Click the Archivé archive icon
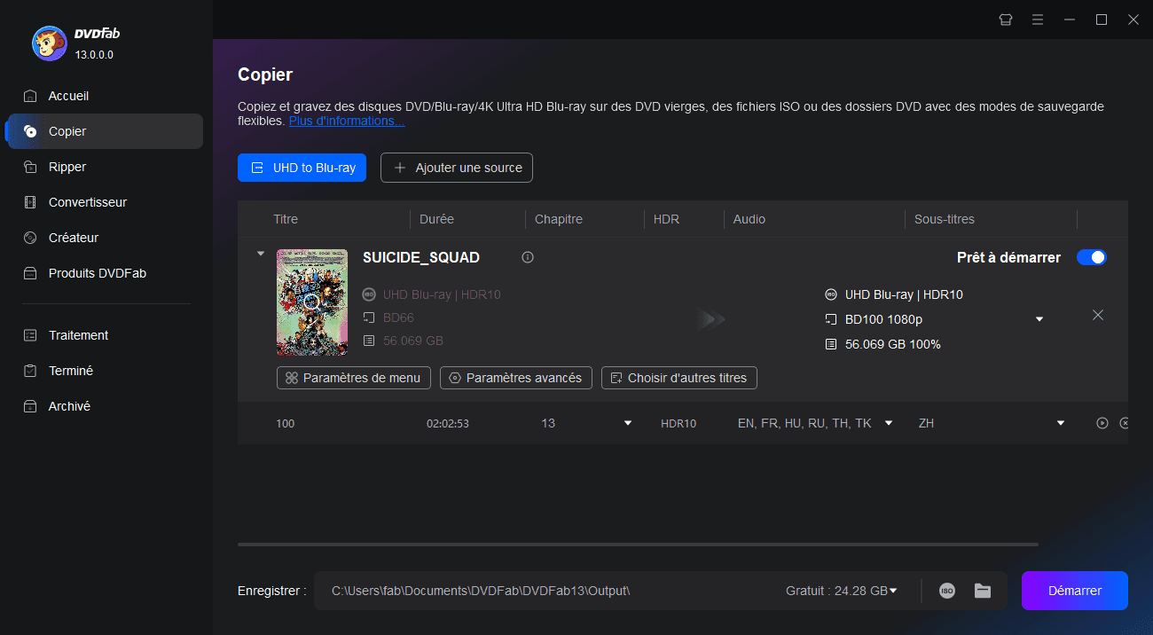This screenshot has width=1153, height=635. point(30,406)
